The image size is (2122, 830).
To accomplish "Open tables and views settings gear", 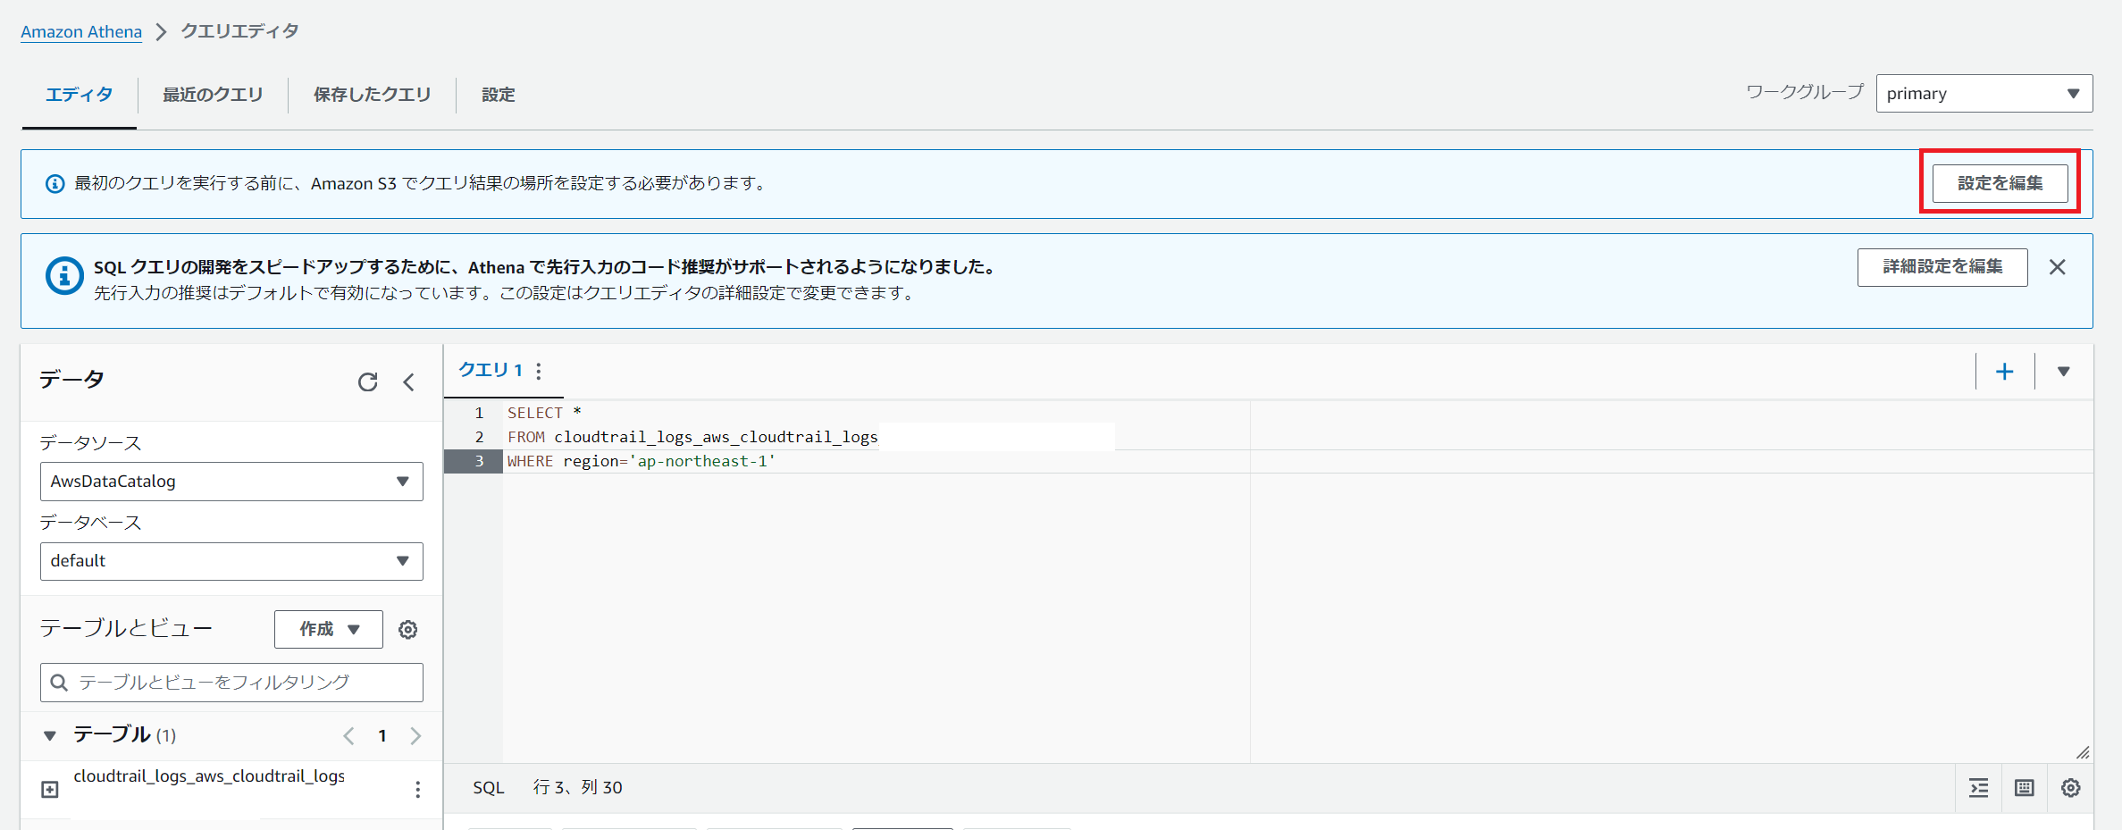I will (407, 630).
